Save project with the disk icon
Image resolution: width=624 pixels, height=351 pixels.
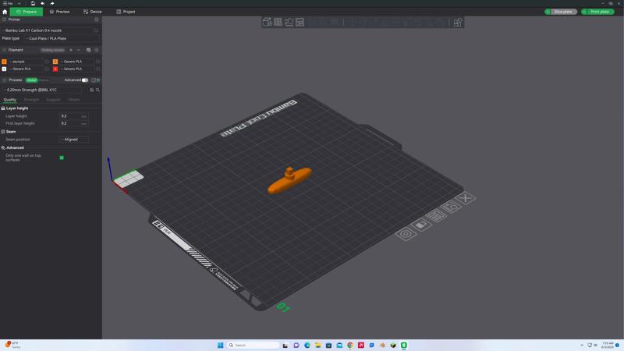33,4
